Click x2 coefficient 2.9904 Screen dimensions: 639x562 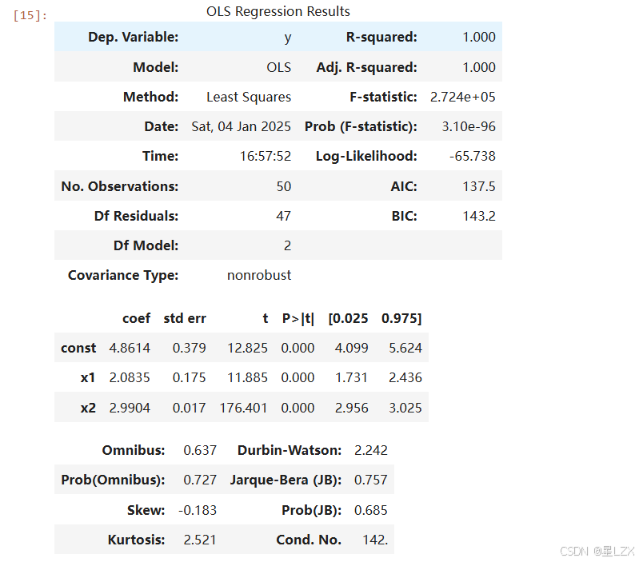[x=130, y=408]
